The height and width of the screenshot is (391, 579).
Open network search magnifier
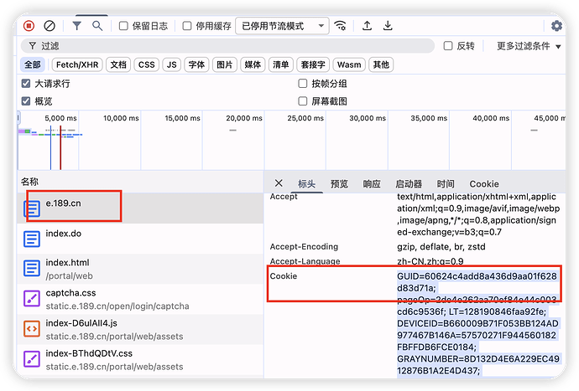pos(97,26)
